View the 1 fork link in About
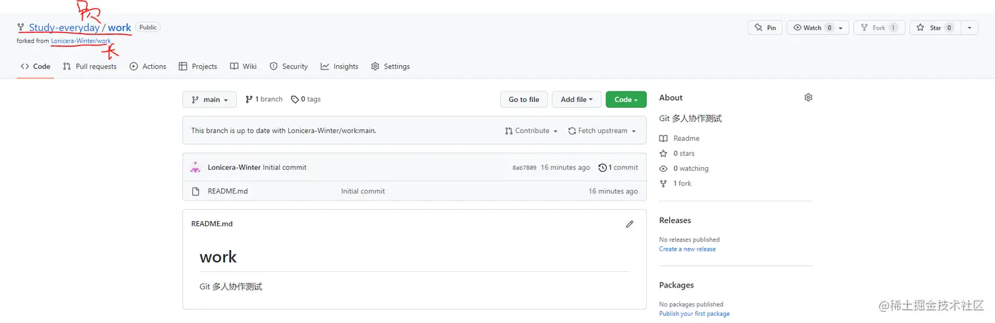 click(676, 184)
